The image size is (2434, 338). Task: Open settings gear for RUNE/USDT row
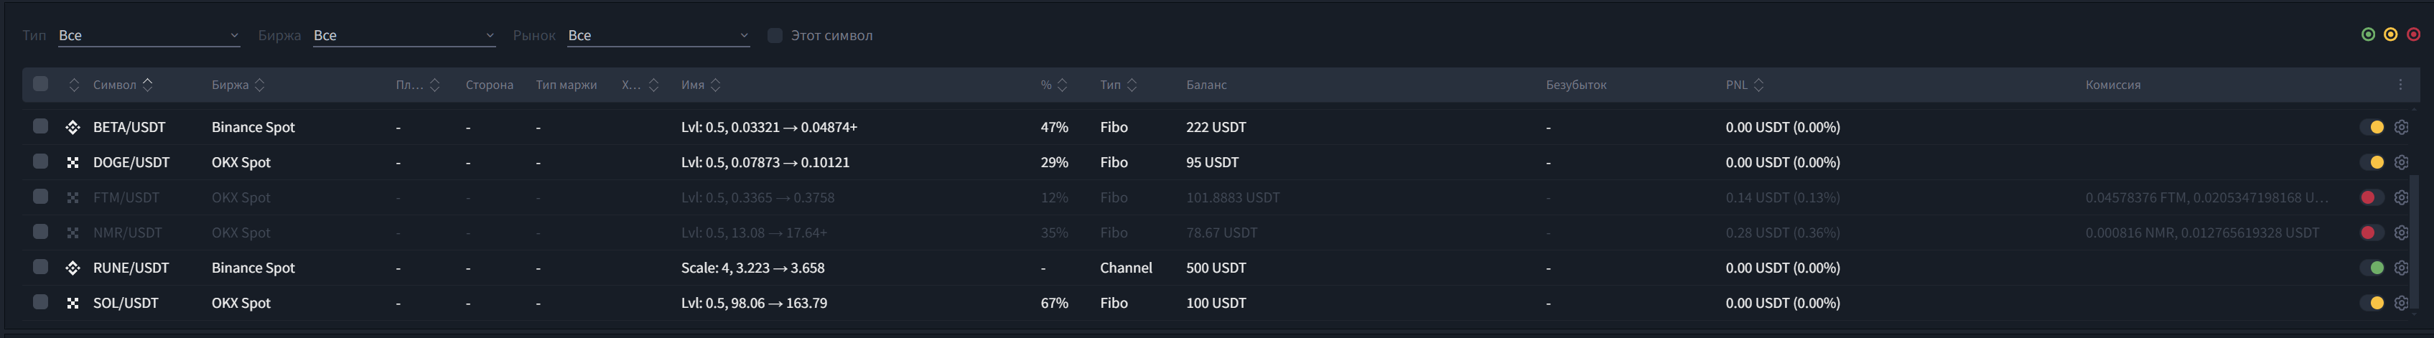coord(2401,268)
